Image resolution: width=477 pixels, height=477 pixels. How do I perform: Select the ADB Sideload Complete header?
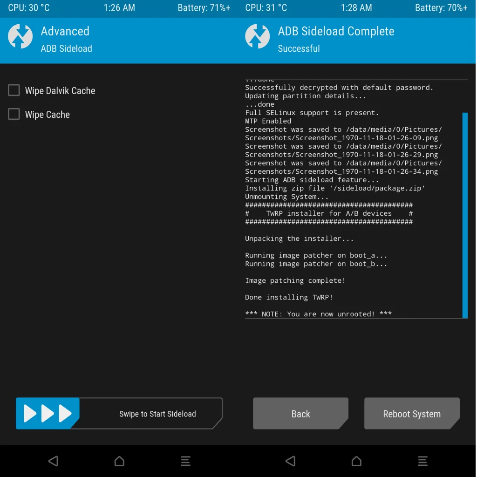(336, 31)
